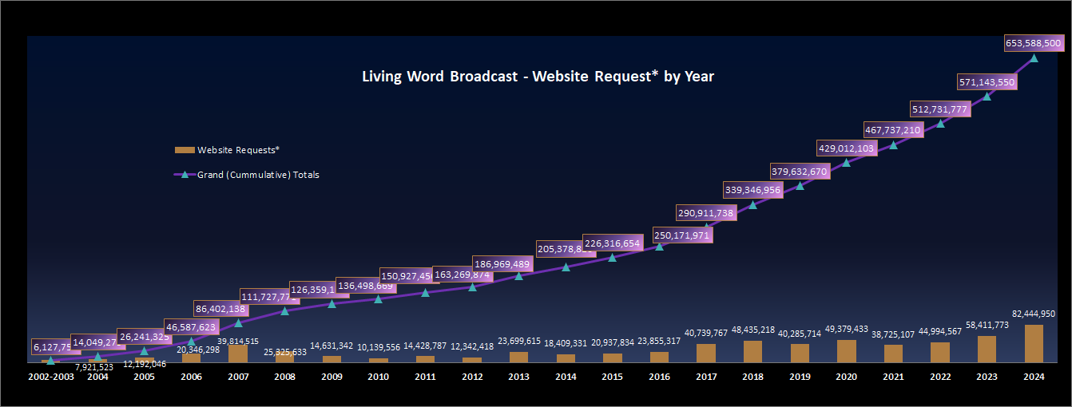Select the 163,269,874 cumulative data label
This screenshot has height=407, width=1072.
(463, 275)
